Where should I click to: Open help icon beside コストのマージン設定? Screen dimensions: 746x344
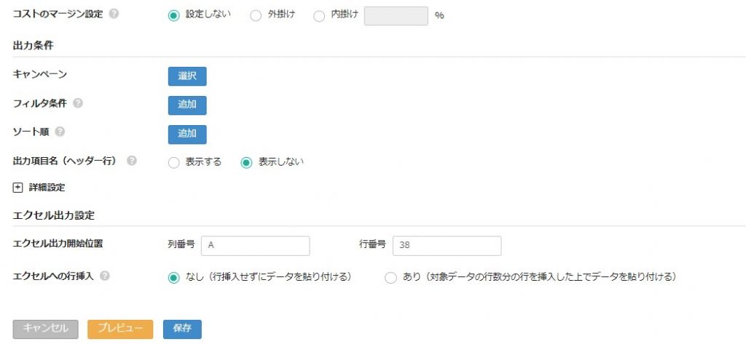[x=114, y=13]
